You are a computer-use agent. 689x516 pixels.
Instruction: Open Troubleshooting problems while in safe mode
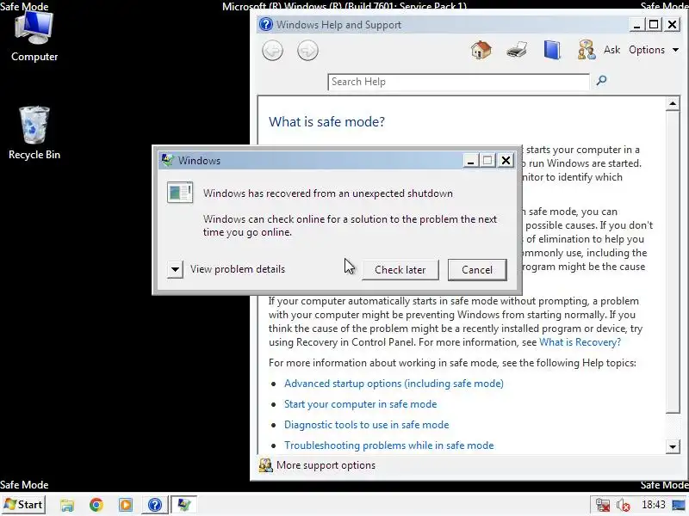389,445
